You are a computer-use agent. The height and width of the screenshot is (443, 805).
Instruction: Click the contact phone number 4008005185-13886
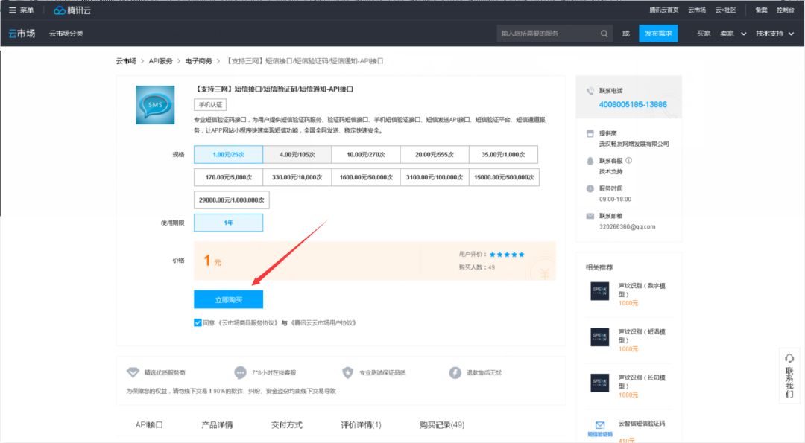click(x=633, y=104)
